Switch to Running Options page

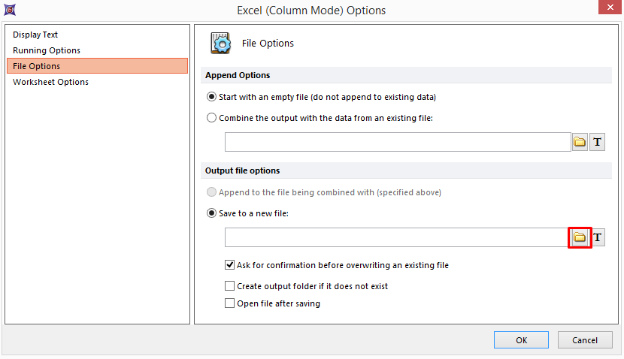[x=47, y=50]
